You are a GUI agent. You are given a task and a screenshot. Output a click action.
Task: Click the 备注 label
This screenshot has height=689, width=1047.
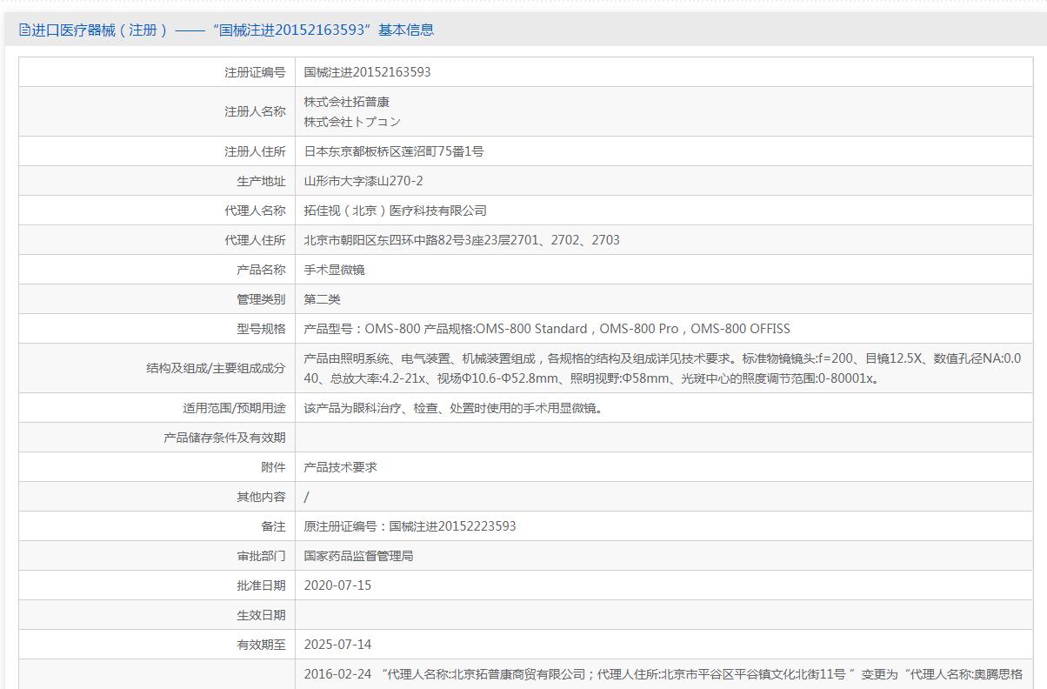273,526
